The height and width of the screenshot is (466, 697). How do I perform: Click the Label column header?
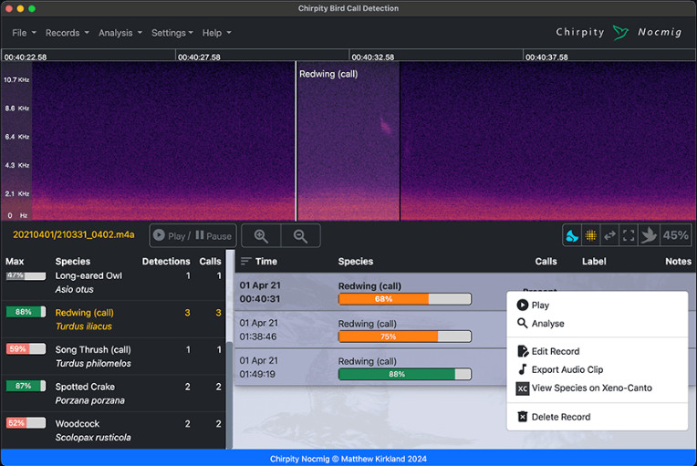coord(594,261)
